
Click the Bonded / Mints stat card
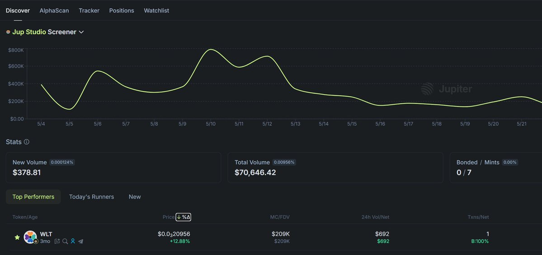(496, 168)
